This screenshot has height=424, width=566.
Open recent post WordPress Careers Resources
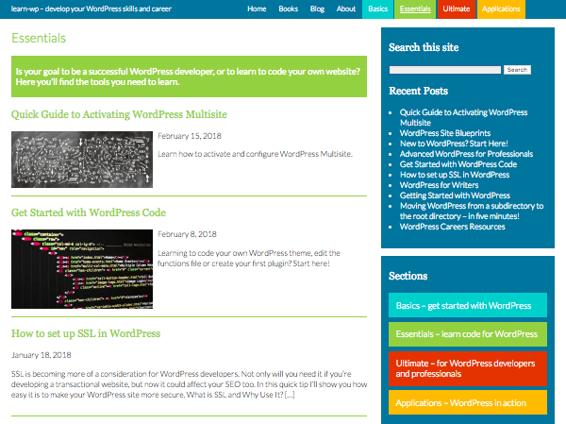(x=452, y=227)
